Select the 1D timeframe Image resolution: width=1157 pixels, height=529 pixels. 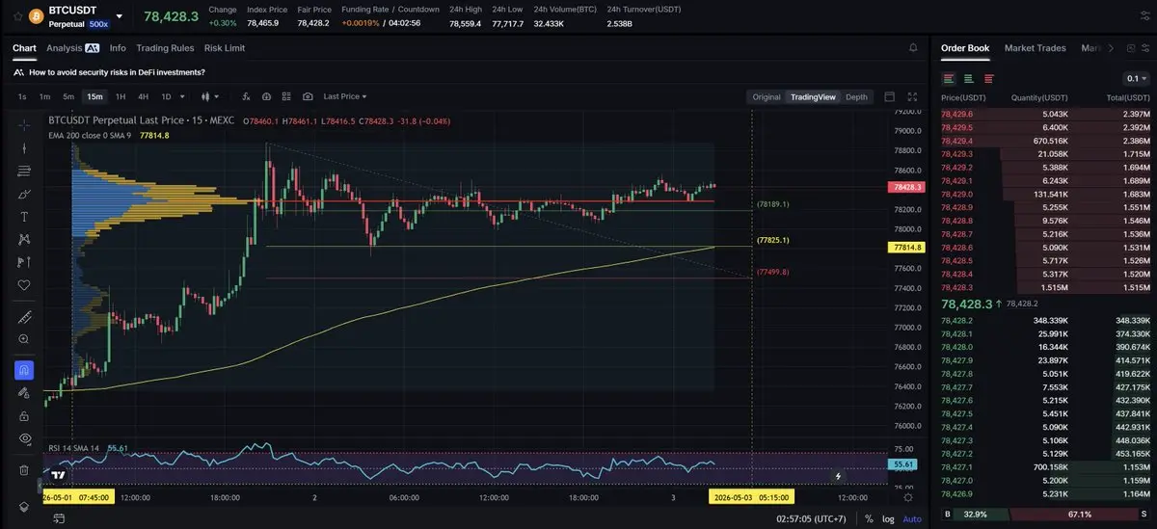(x=166, y=96)
